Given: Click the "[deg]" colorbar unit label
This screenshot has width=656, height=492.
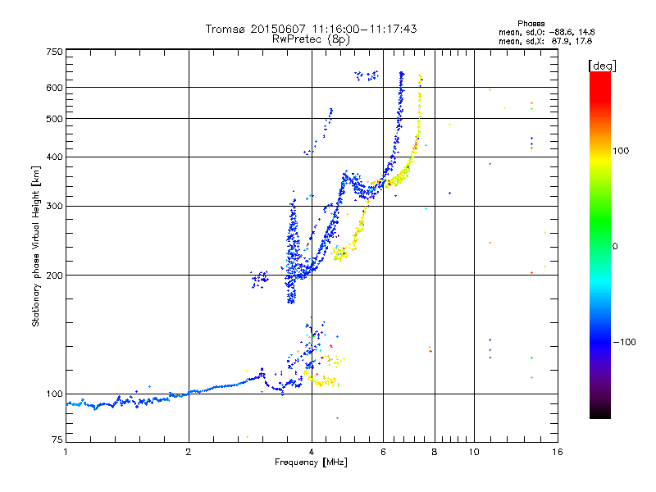Looking at the screenshot, I should (602, 66).
